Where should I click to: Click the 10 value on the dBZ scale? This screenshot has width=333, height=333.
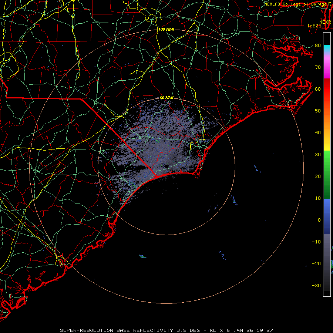[318, 198]
